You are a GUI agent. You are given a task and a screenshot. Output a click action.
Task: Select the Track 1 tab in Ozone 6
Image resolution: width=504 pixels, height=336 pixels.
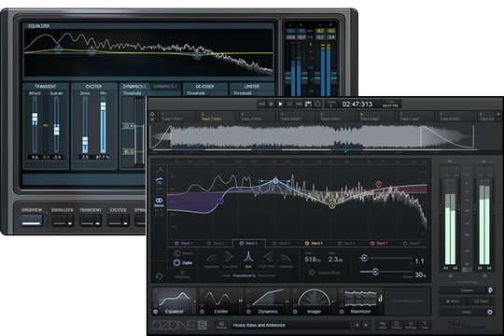click(177, 117)
